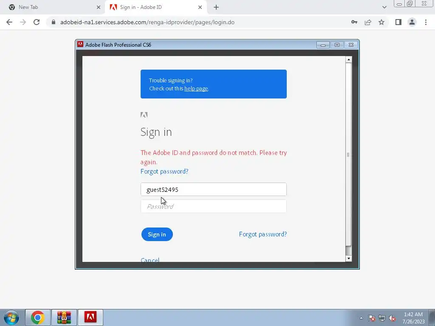This screenshot has height=326, width=435.
Task: Click the Chrome forward arrow
Action: 23,22
